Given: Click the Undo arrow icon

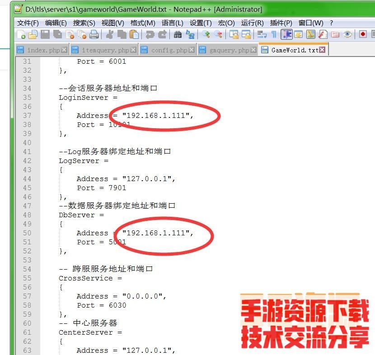Looking at the screenshot, I should point(150,34).
